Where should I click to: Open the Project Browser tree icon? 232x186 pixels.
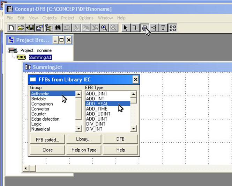click(x=48, y=28)
